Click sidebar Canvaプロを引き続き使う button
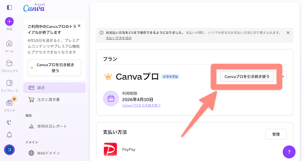Viewport: 302px width, 161px height. pos(54,67)
